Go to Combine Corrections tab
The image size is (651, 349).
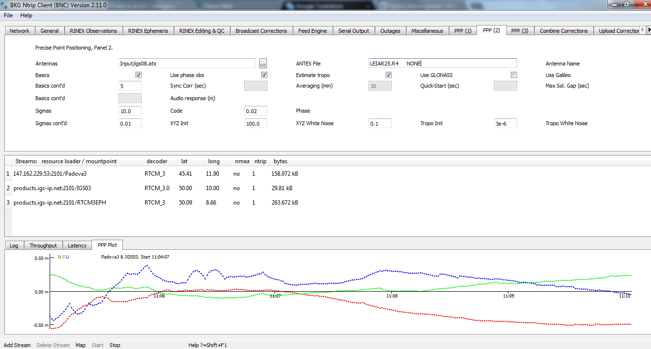pos(563,31)
